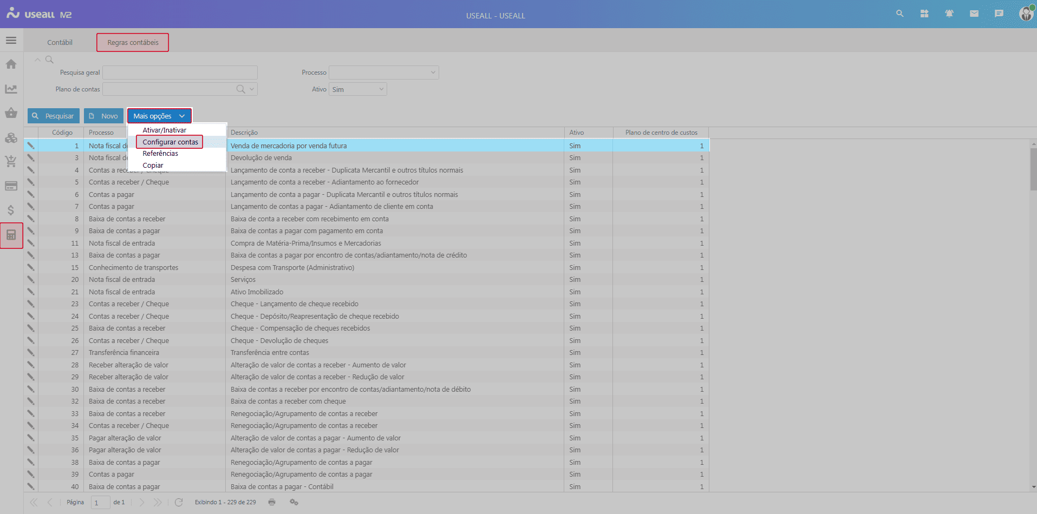
Task: Open the chat messages icon
Action: coord(999,13)
